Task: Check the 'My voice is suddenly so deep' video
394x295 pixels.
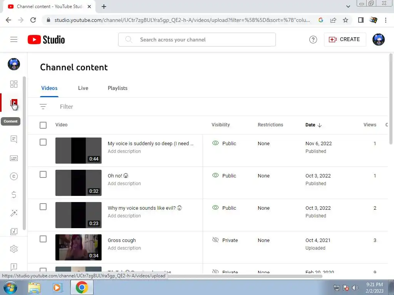Action: tap(43, 142)
